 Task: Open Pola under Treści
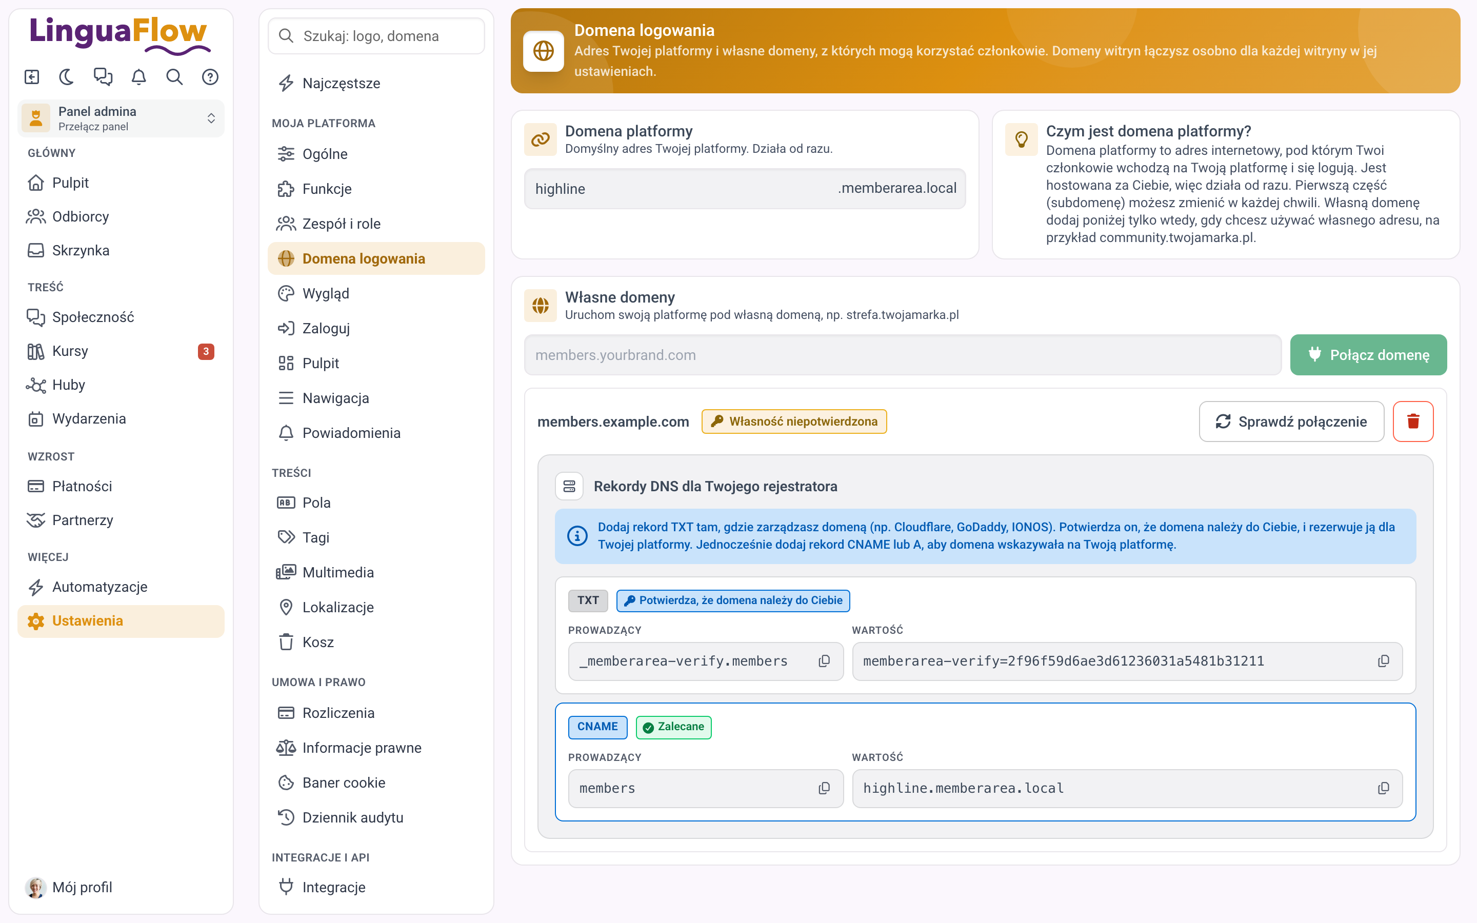tap(376, 503)
